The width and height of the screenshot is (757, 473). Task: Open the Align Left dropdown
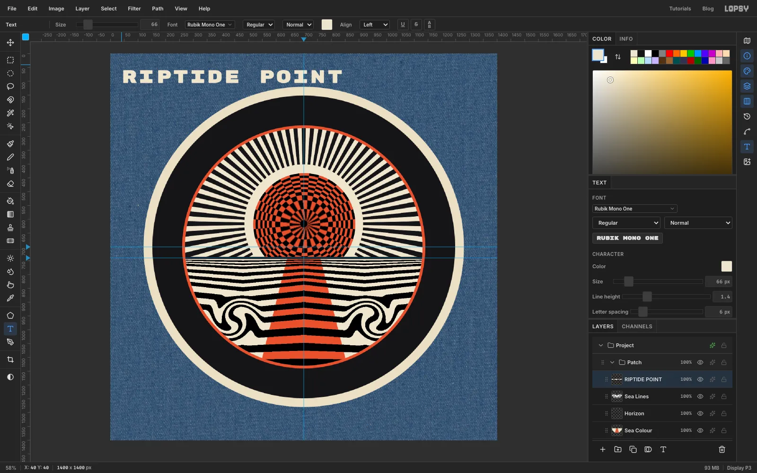tap(375, 25)
